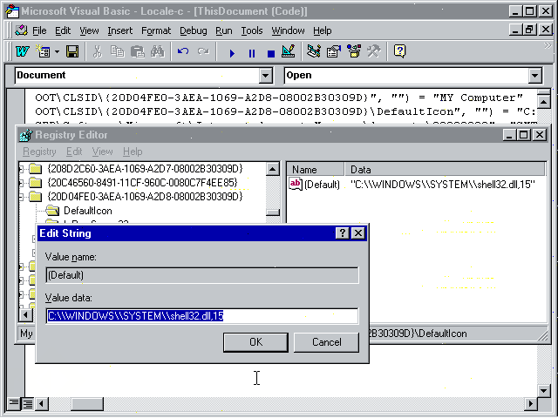Minimize the Registry Editor window
This screenshot has width=558, height=418.
coord(509,135)
